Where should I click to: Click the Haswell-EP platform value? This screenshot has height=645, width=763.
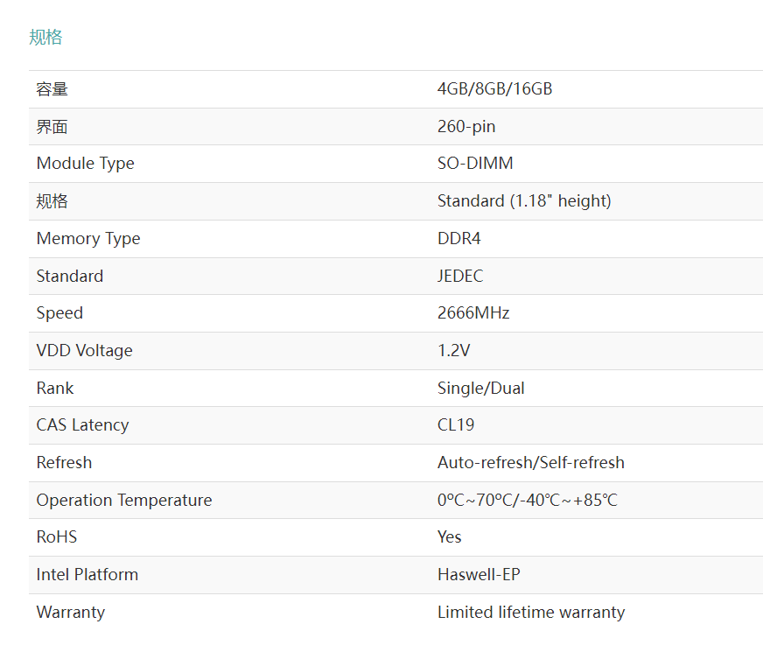[x=479, y=574]
